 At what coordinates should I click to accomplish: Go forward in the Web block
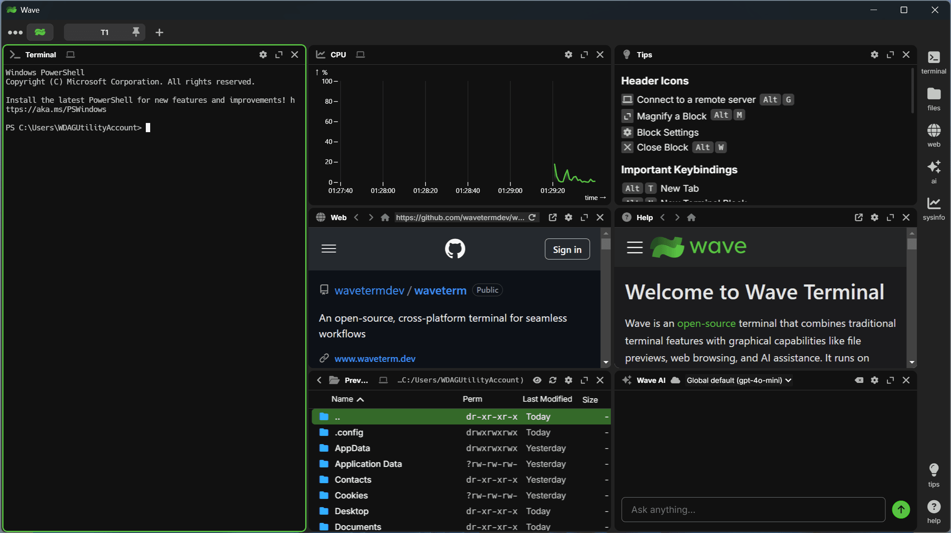pos(371,217)
